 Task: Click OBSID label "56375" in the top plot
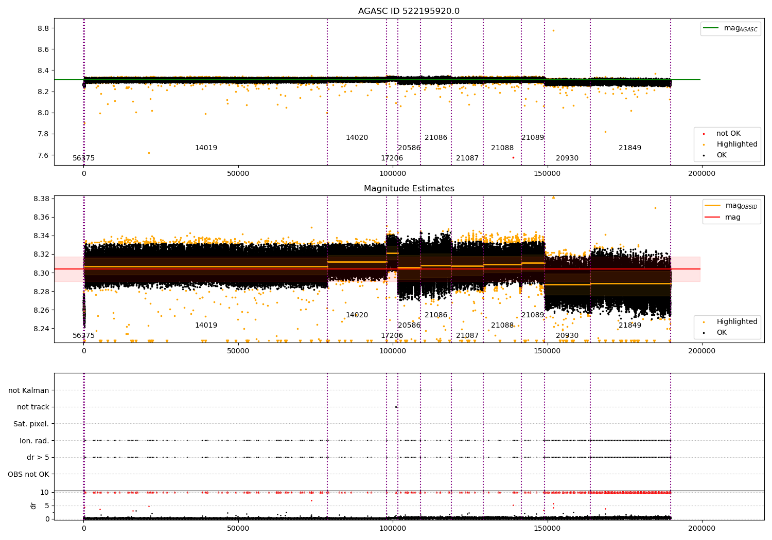coord(83,158)
